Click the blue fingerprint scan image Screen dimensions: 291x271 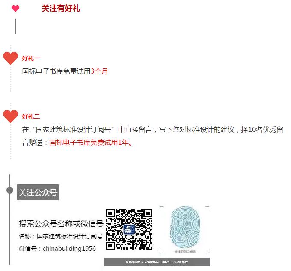click(x=185, y=227)
